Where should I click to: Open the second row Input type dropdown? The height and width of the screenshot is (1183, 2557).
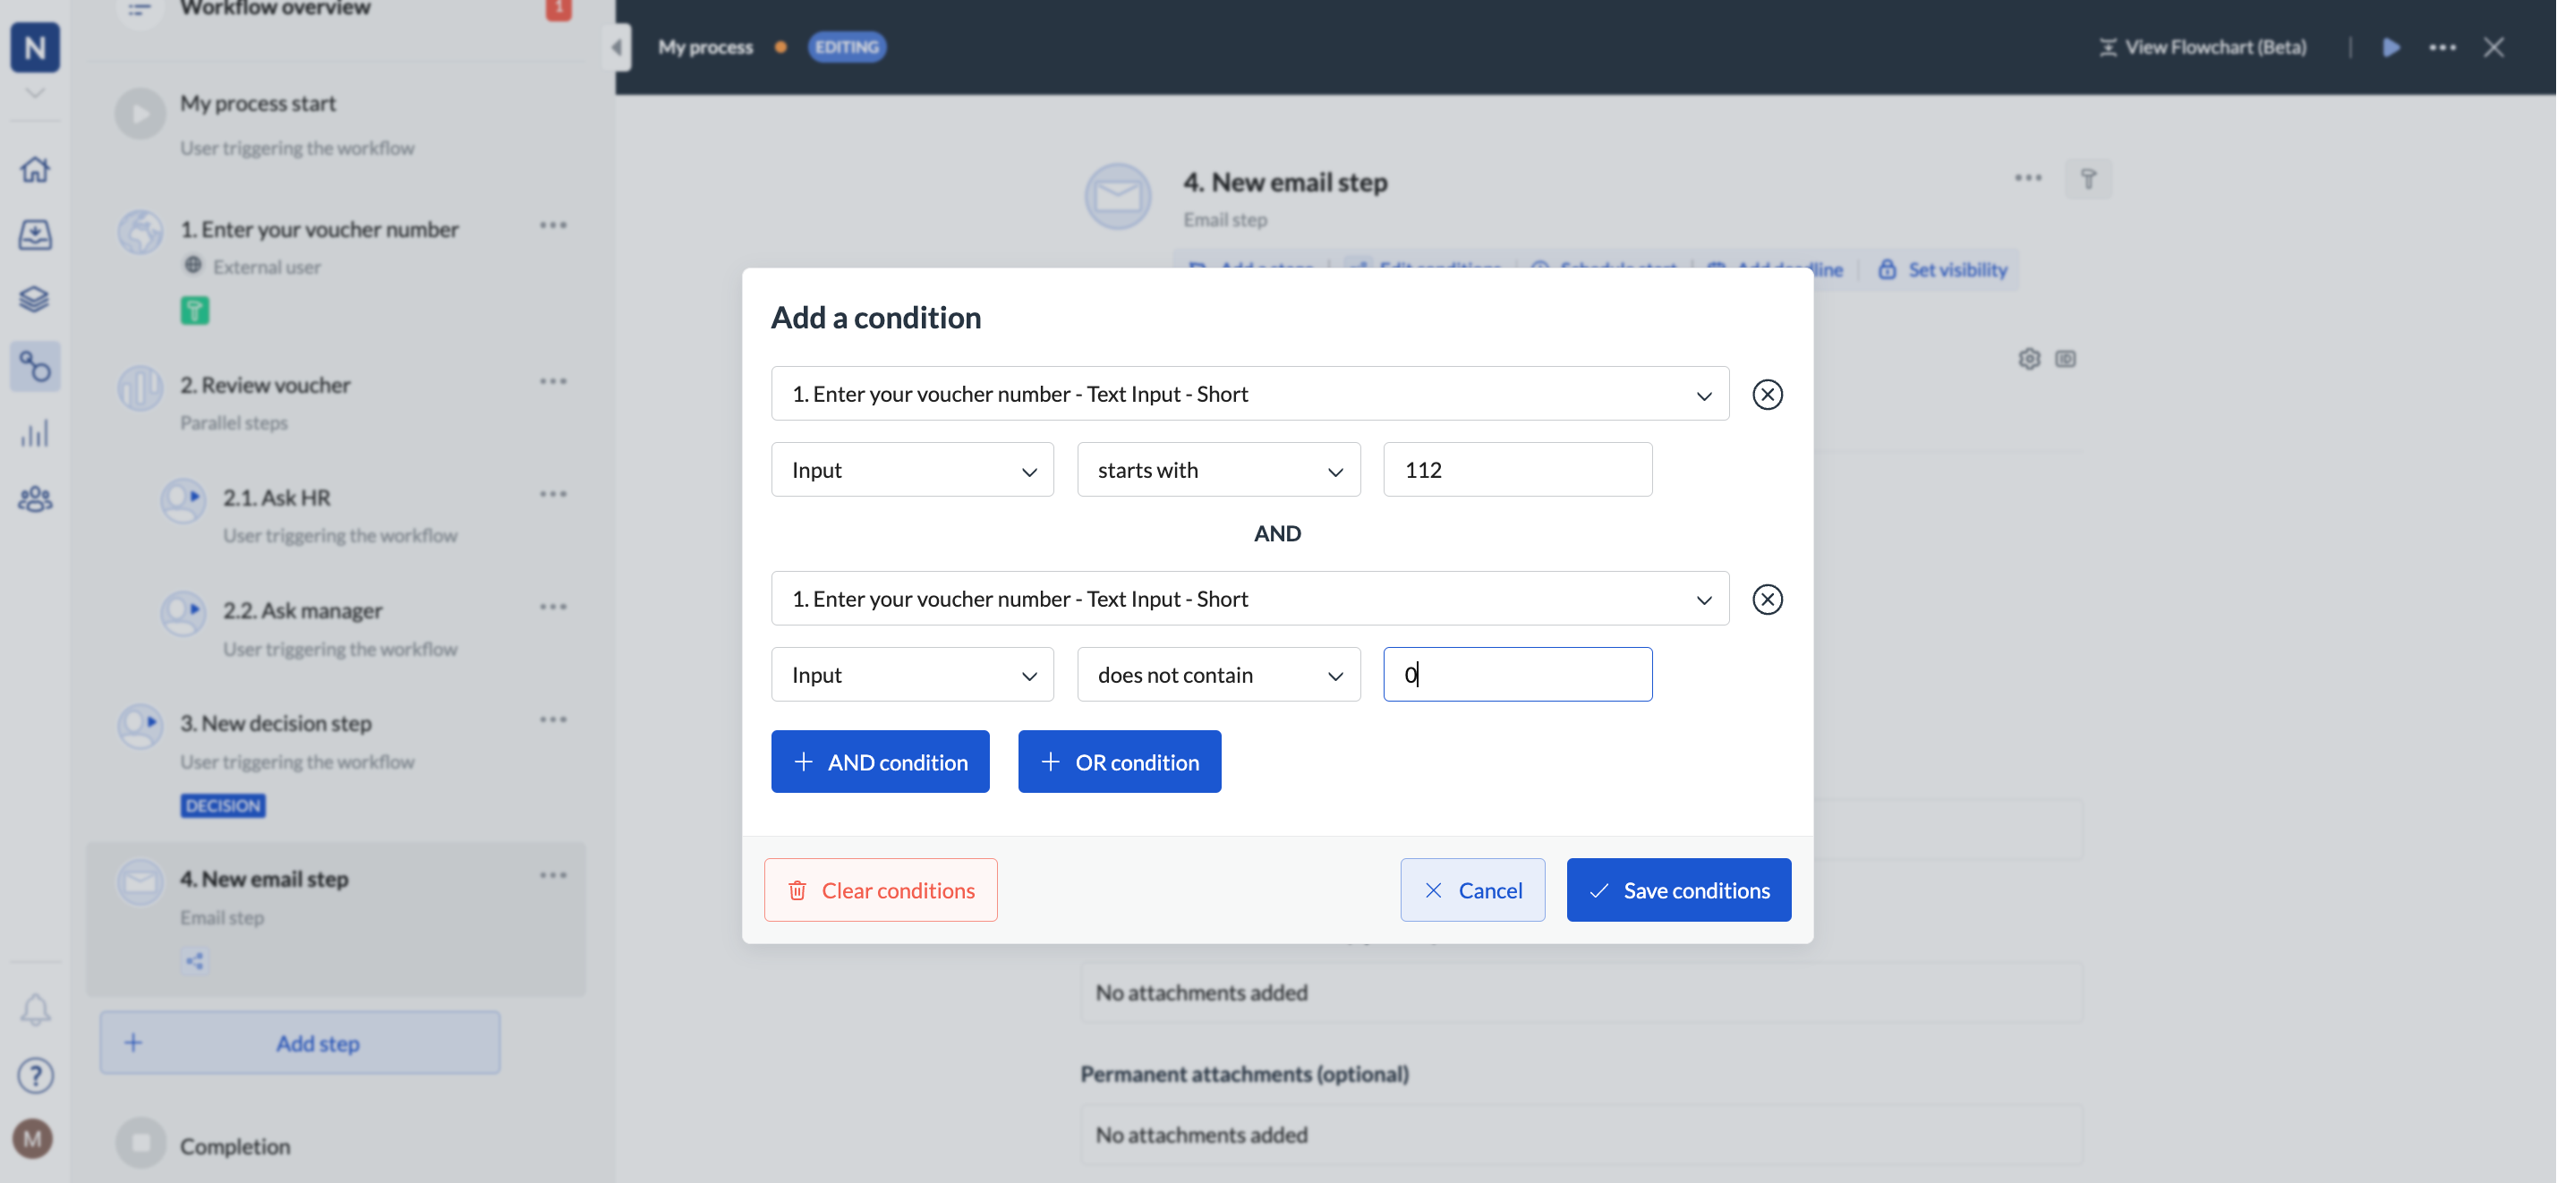pyautogui.click(x=911, y=675)
